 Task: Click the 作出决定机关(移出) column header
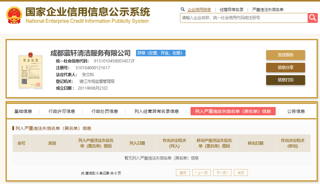point(293,143)
